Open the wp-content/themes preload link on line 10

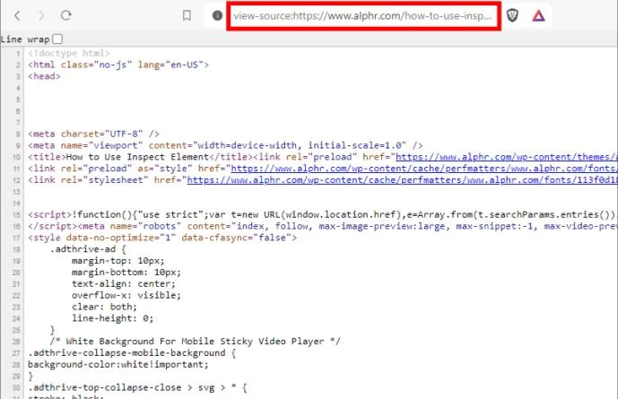(x=507, y=157)
